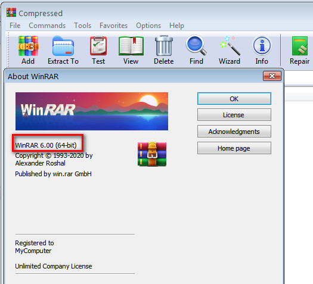Open the Find magnifier icon
The image size is (313, 284).
(x=196, y=46)
